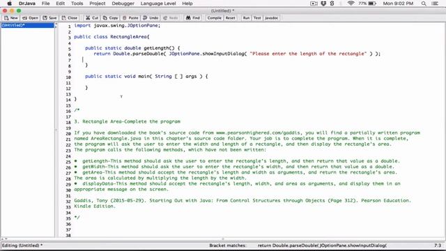Click the getWidth bullet in the comment

[x=235, y=167]
